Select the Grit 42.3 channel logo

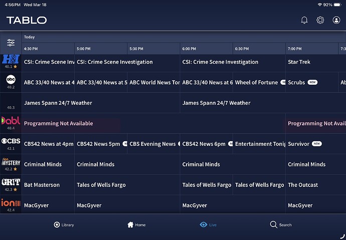pos(11,183)
